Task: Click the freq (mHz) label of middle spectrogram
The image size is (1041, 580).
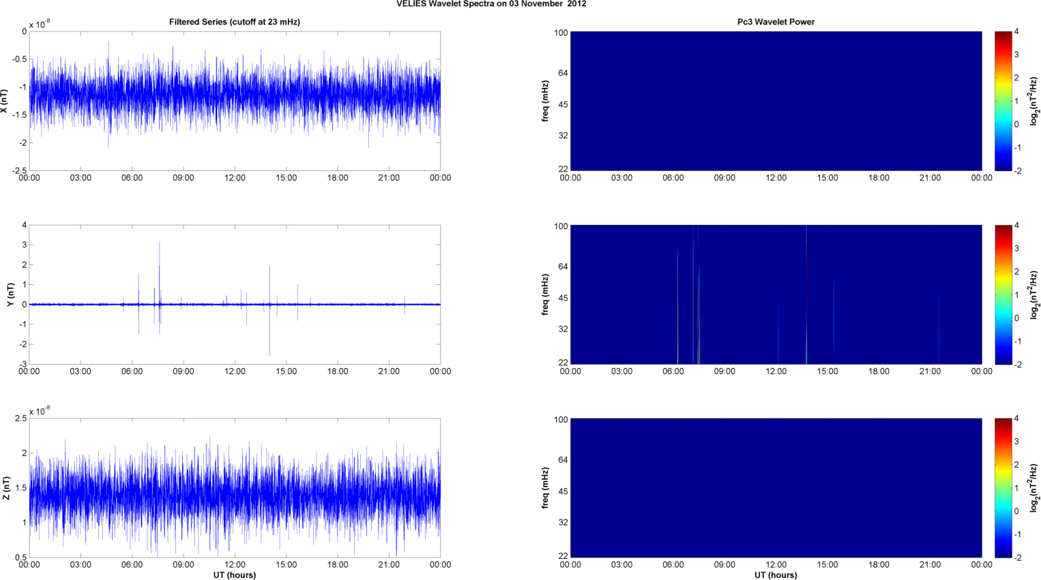Action: 546,294
